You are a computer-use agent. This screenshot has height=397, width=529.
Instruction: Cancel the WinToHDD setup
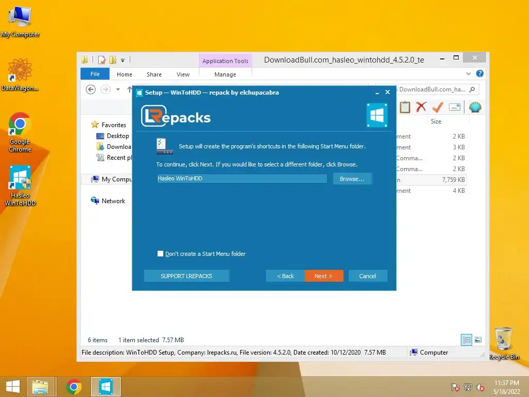coord(368,276)
